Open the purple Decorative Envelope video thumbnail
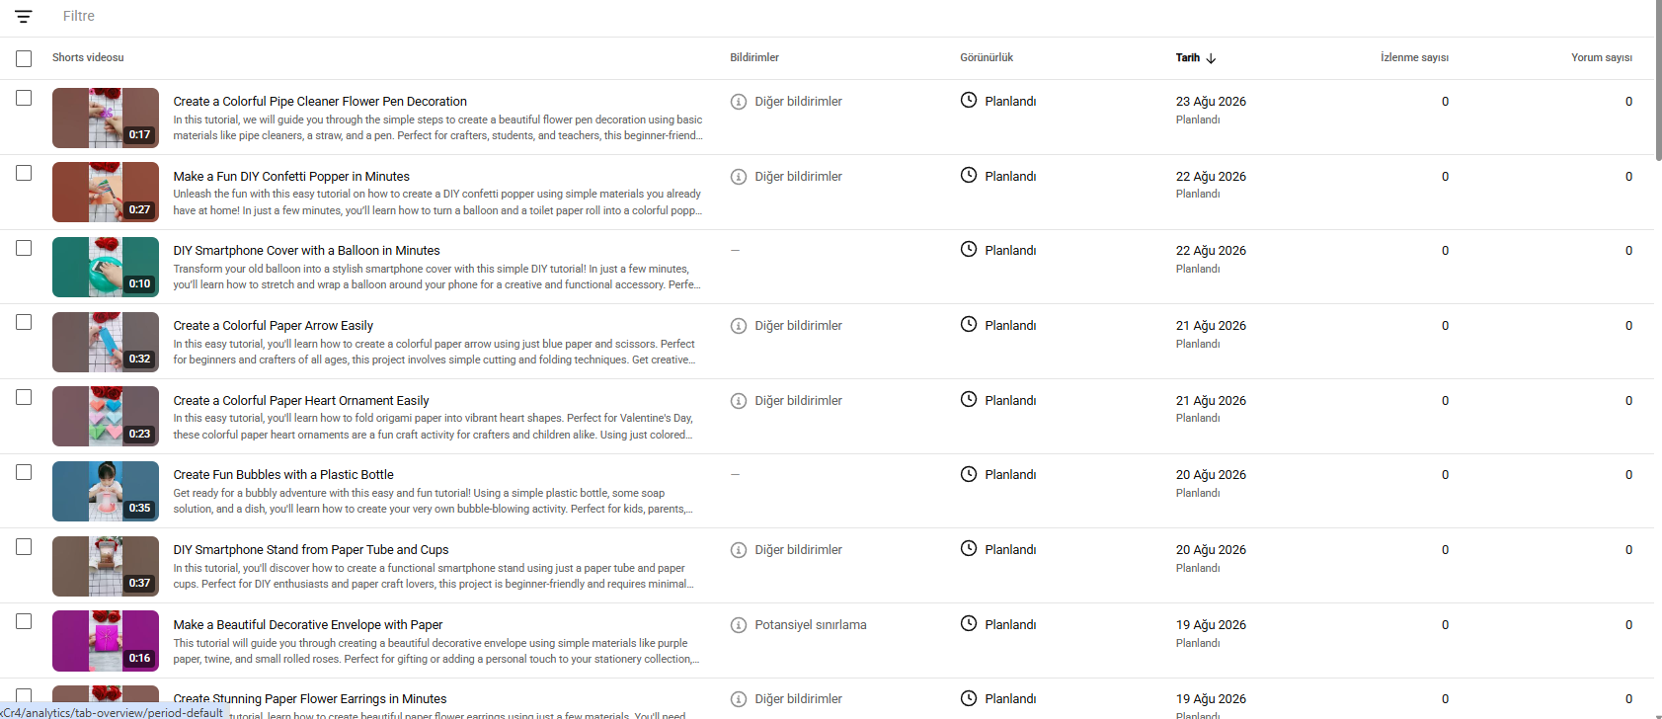Viewport: 1662px width, 719px height. tap(106, 641)
